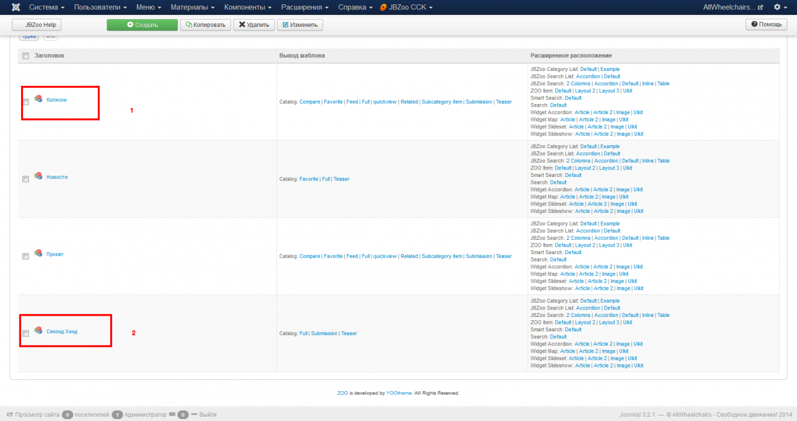
Task: Click the Прокат type icon
Action: coord(39,253)
